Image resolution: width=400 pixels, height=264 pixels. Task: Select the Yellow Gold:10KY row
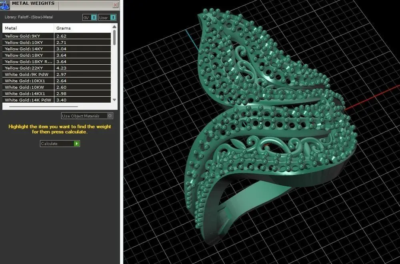(57, 42)
